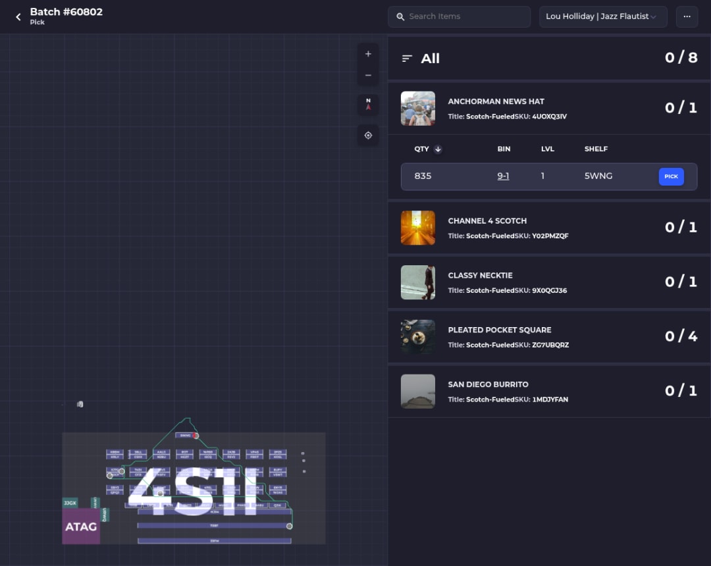The width and height of the screenshot is (711, 566).
Task: Open the San Diego Burrito thumbnail
Action: (417, 391)
